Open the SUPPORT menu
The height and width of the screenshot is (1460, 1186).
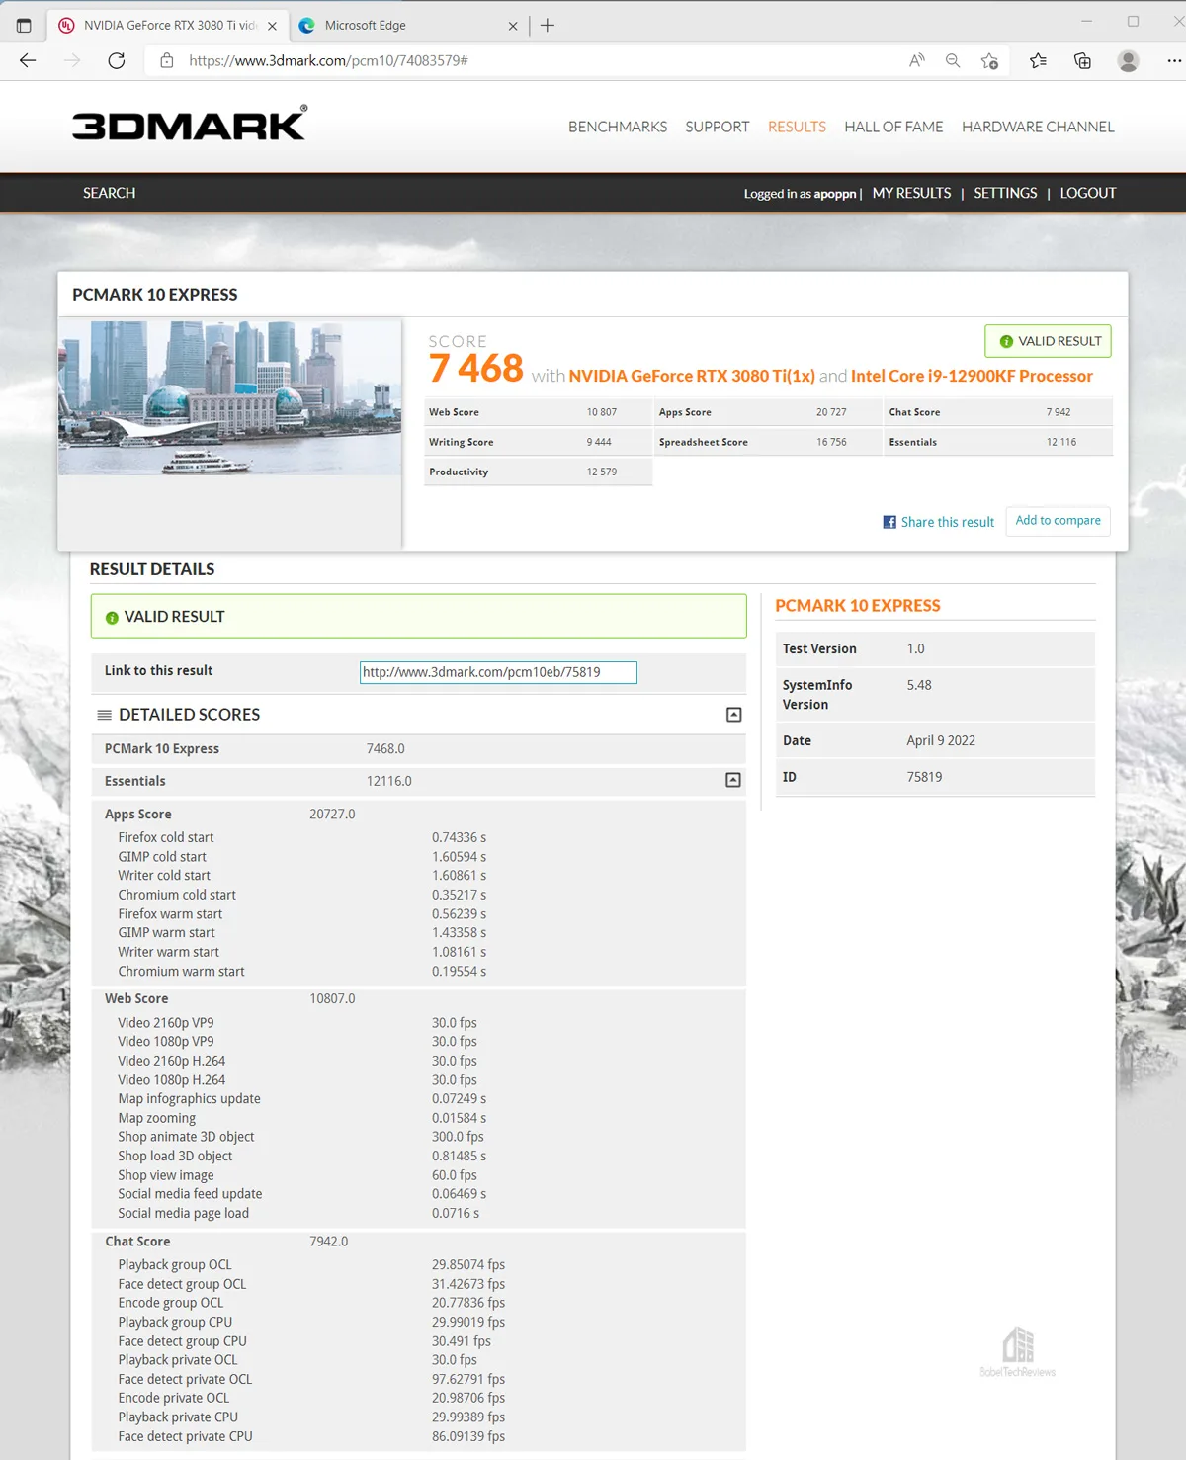point(718,127)
